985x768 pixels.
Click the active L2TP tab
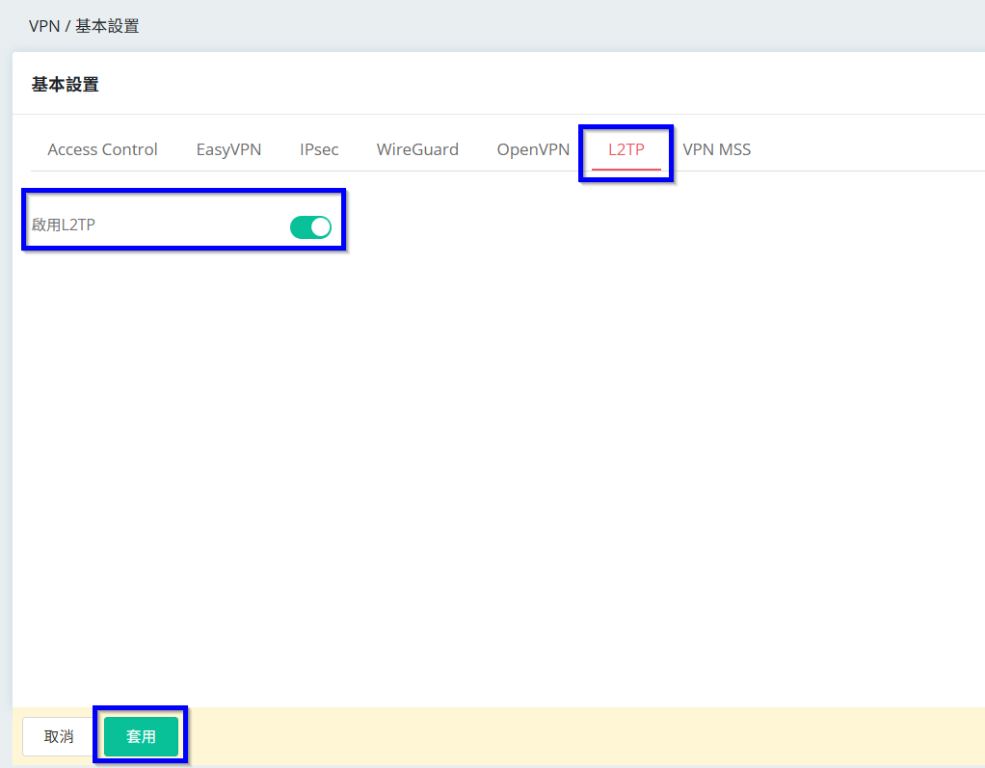626,149
